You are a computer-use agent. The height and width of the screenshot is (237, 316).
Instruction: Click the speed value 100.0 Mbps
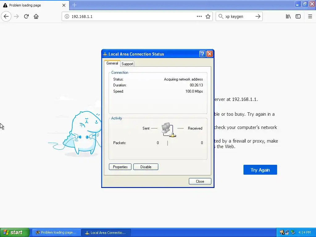pyautogui.click(x=194, y=91)
